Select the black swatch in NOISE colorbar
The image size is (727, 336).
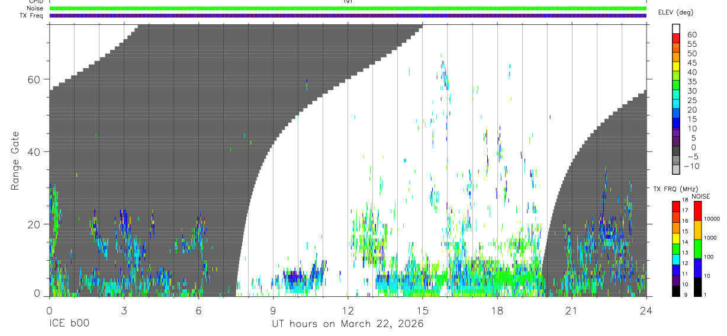pyautogui.click(x=697, y=287)
